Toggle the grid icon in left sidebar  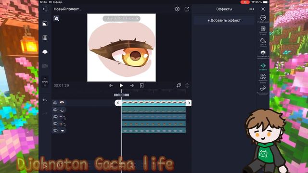click(45, 37)
